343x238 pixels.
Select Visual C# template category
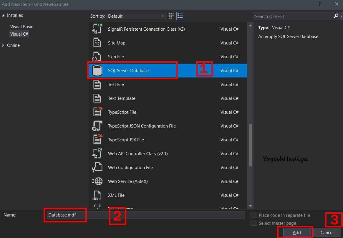19,34
